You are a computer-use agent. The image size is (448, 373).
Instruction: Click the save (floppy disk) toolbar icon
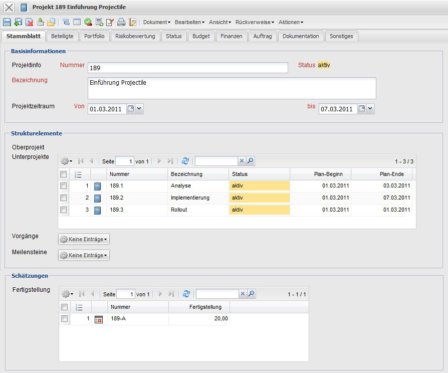(x=7, y=22)
